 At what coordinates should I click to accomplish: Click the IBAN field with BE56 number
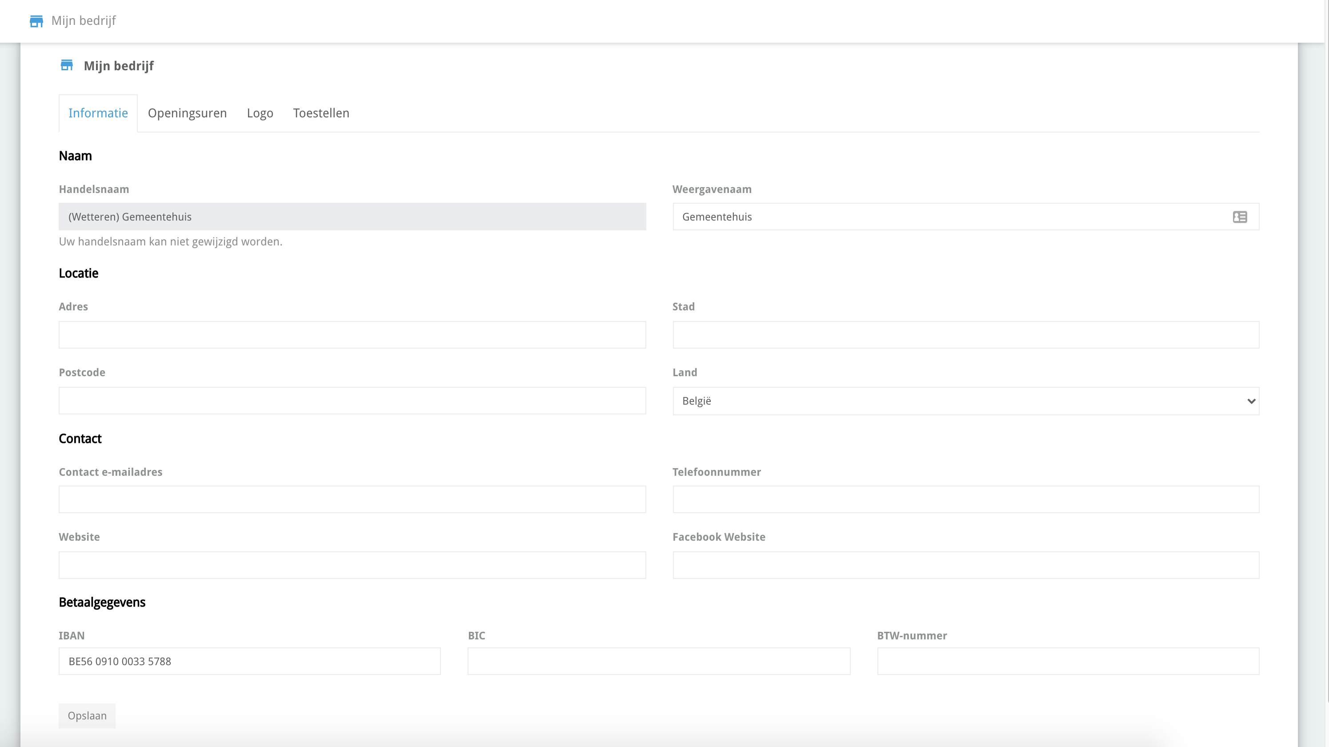pos(249,661)
